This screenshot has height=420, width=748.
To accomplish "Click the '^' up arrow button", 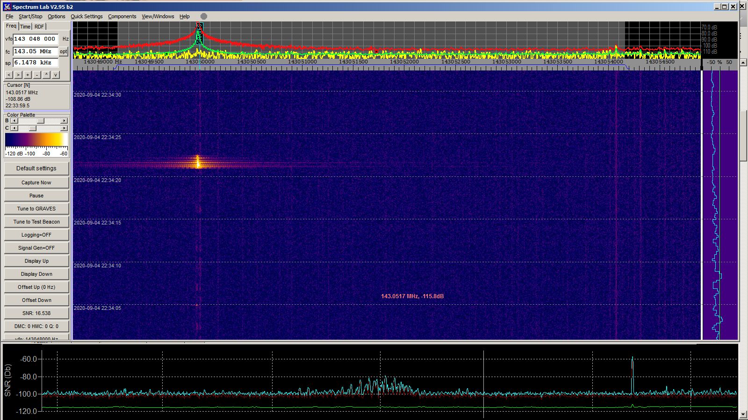I will [x=46, y=75].
